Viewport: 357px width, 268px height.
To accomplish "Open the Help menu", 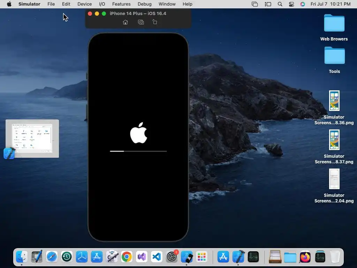I will pyautogui.click(x=187, y=4).
